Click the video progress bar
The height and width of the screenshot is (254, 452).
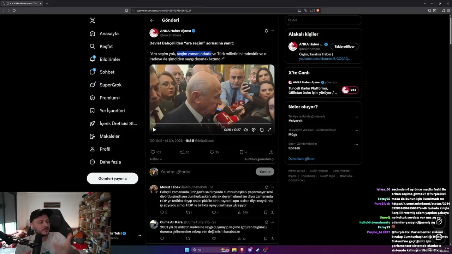(212, 123)
